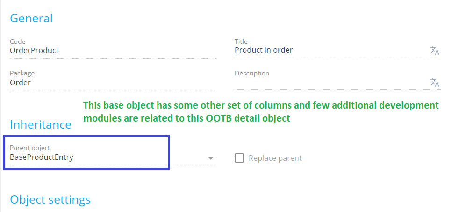Click green note line starting This base object
Viewport: 473px width, 212px height.
click(261, 105)
